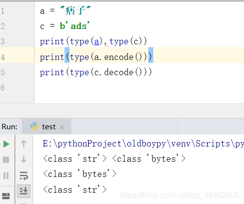Click line number 1 in the gutter
Screen dimensions: 244x204
(2, 11)
